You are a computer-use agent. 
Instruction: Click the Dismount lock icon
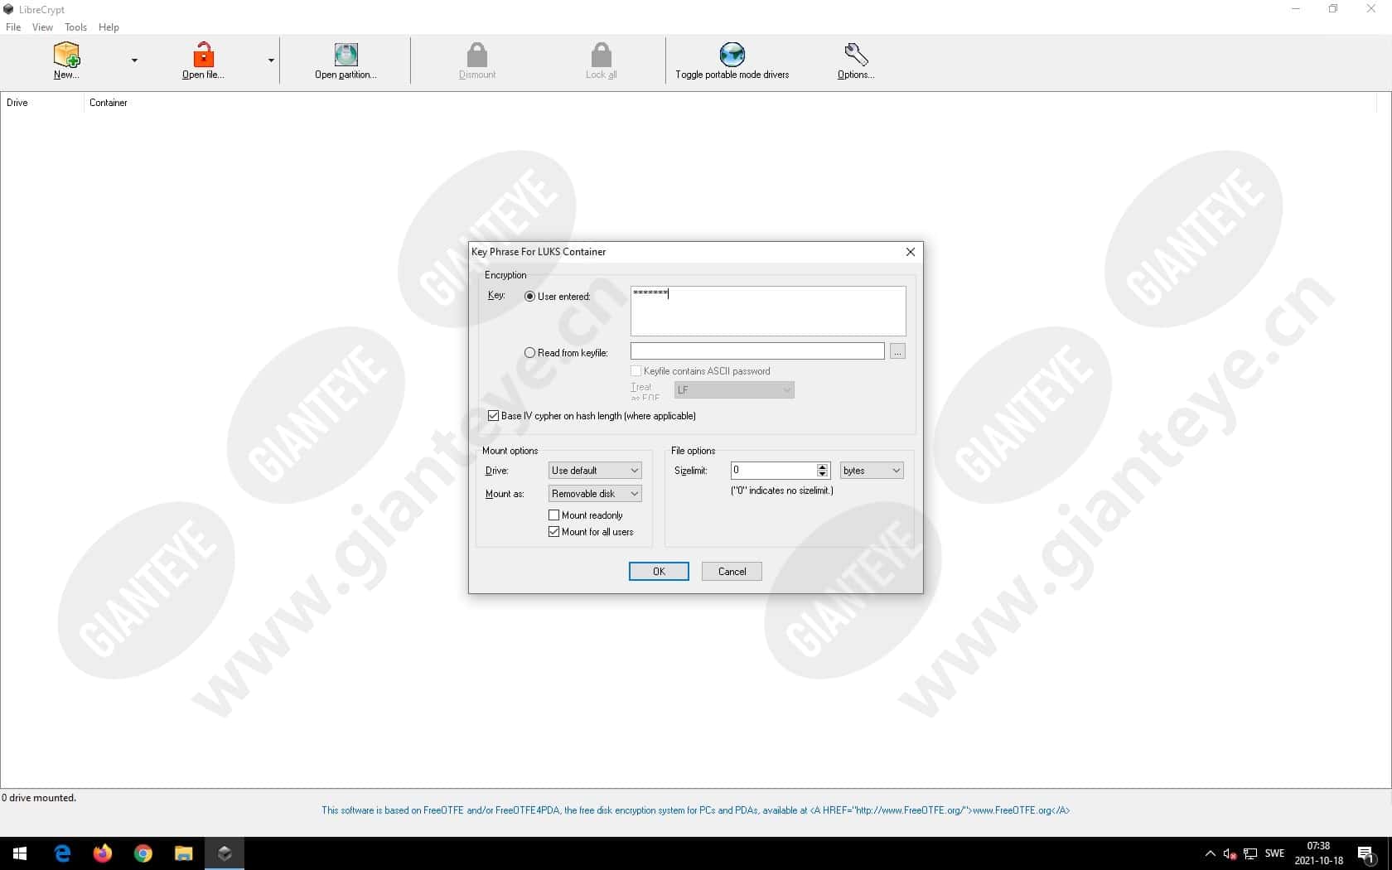pyautogui.click(x=477, y=55)
